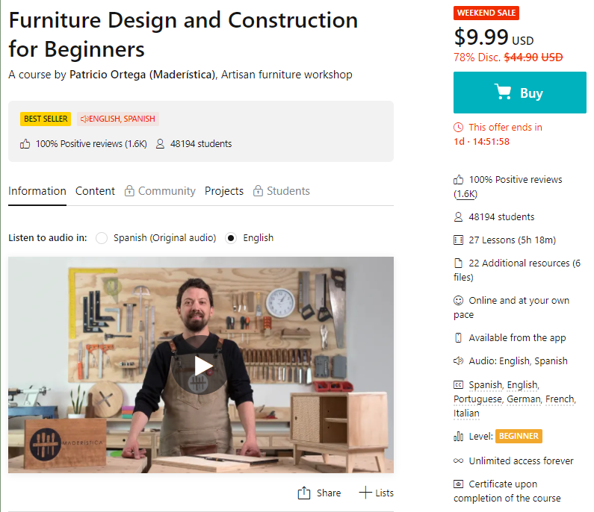Image resolution: width=594 pixels, height=512 pixels.
Task: Click the BEGINNER level badge
Action: coord(519,436)
